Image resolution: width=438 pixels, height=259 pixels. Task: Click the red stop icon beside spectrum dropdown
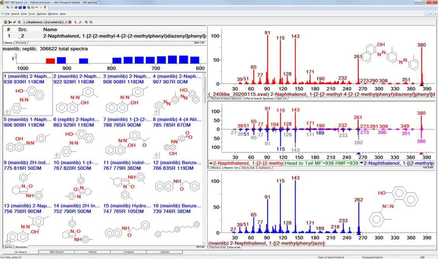[x=70, y=22]
